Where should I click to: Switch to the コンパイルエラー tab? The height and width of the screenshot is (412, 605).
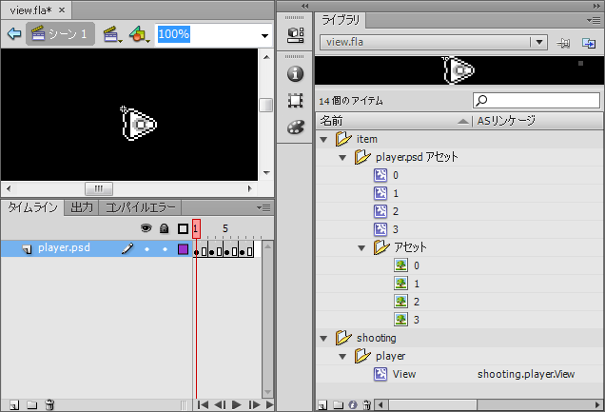click(140, 207)
